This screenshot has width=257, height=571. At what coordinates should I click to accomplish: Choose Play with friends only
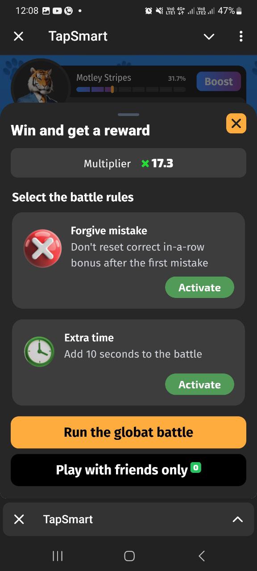[x=128, y=470]
